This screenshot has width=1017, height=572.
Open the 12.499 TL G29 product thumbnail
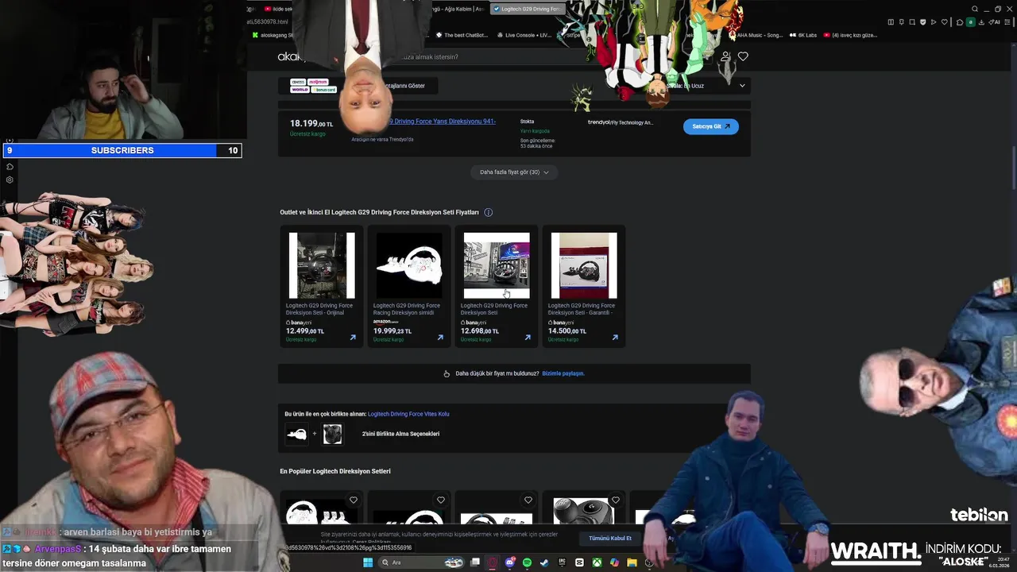tap(322, 265)
